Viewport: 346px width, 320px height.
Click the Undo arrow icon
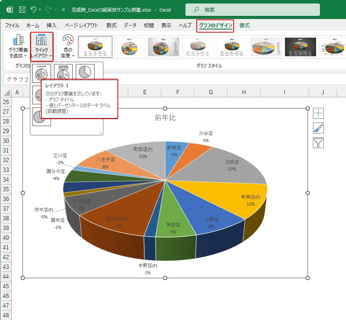tap(33, 10)
